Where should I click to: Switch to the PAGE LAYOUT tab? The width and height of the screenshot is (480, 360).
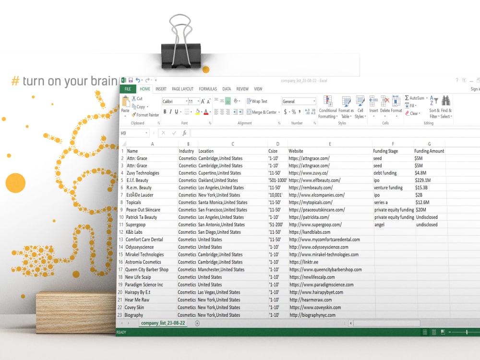(182, 89)
